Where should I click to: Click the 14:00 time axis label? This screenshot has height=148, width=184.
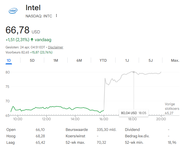coord(75,119)
